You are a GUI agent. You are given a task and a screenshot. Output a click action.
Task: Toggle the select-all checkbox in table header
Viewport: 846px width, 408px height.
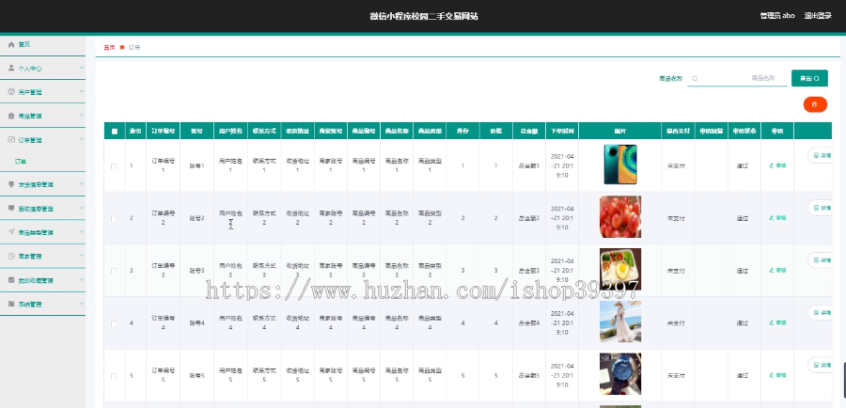[x=115, y=132]
